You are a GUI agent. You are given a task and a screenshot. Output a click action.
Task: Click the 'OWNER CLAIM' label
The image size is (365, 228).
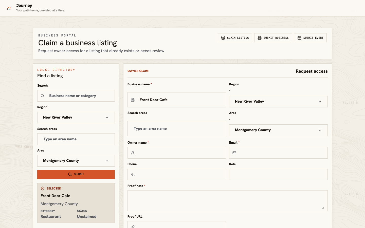point(138,71)
